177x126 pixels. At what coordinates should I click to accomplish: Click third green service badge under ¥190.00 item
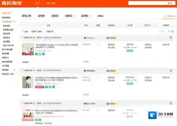pos(44,54)
